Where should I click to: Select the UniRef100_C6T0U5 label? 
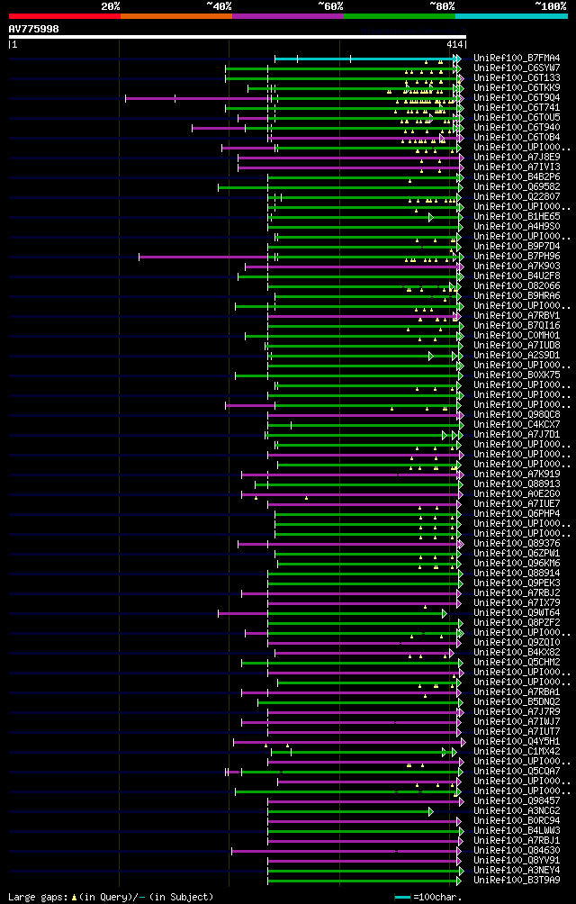[516, 118]
